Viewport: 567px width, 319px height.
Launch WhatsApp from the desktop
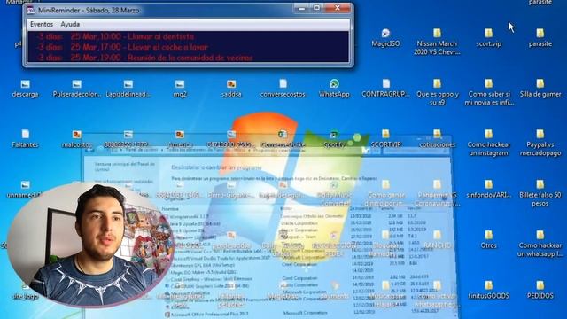coord(334,89)
